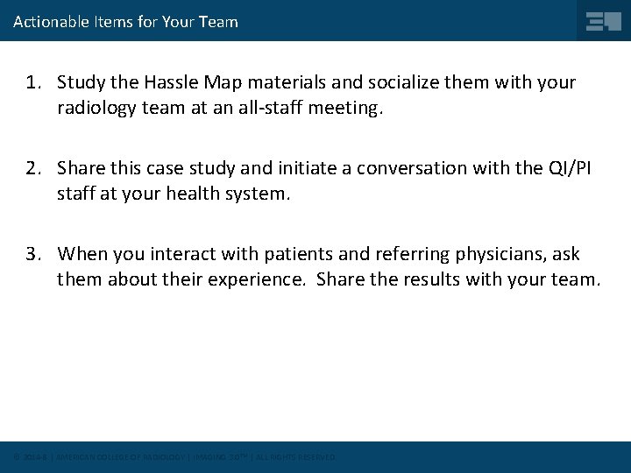Image resolution: width=631 pixels, height=473 pixels.
Task: Click 'QI/PI' in the second item
Action: (x=570, y=168)
